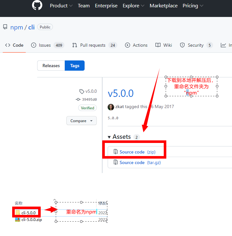Open the Pull requests tab
This screenshot has width=232, height=236.
pos(95,45)
